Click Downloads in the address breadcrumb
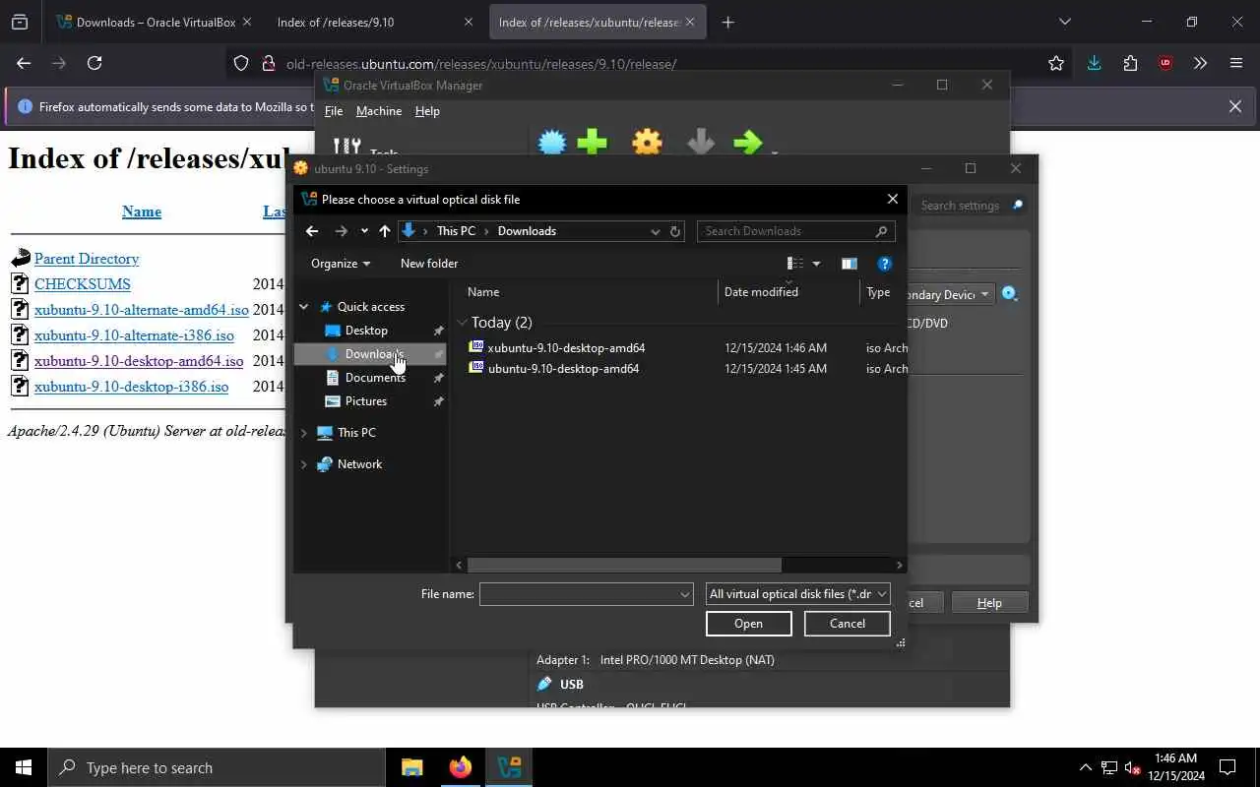This screenshot has width=1260, height=787. click(x=527, y=231)
